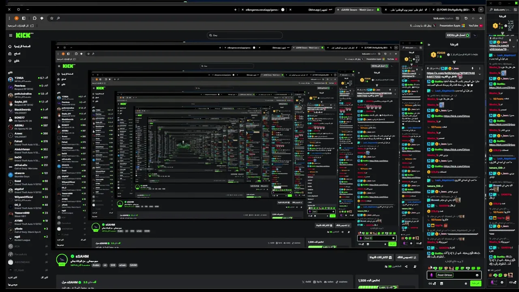Open the Following heart item in sidebar
This screenshot has height=292, width=519.
14,61
